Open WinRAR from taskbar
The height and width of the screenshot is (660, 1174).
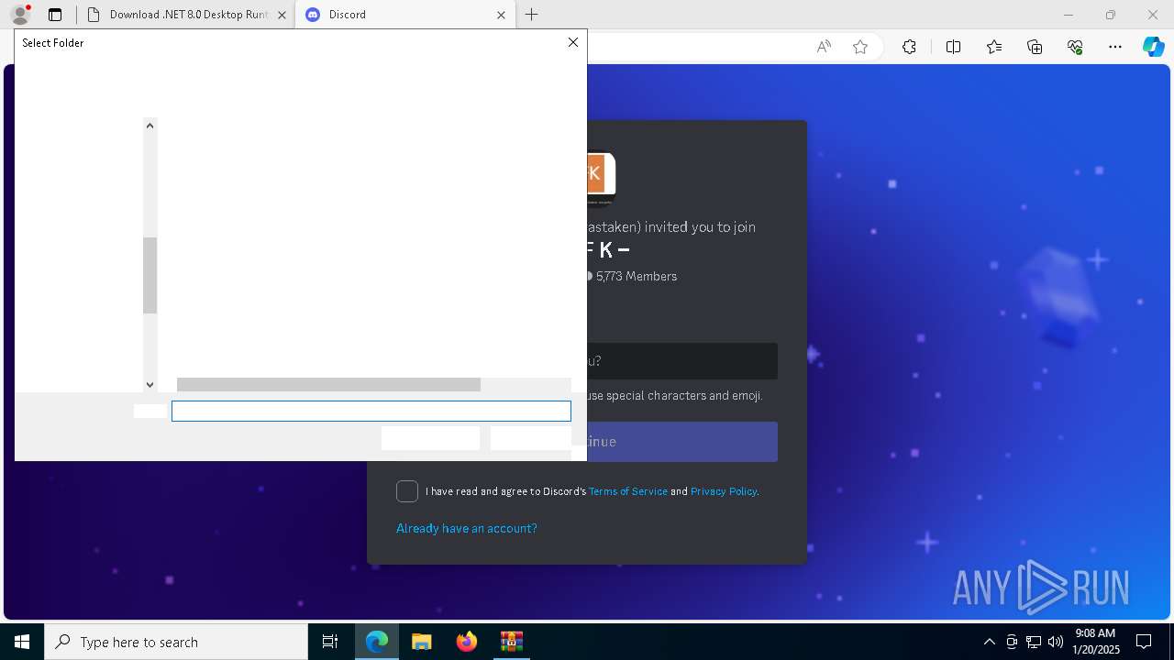[x=511, y=642]
